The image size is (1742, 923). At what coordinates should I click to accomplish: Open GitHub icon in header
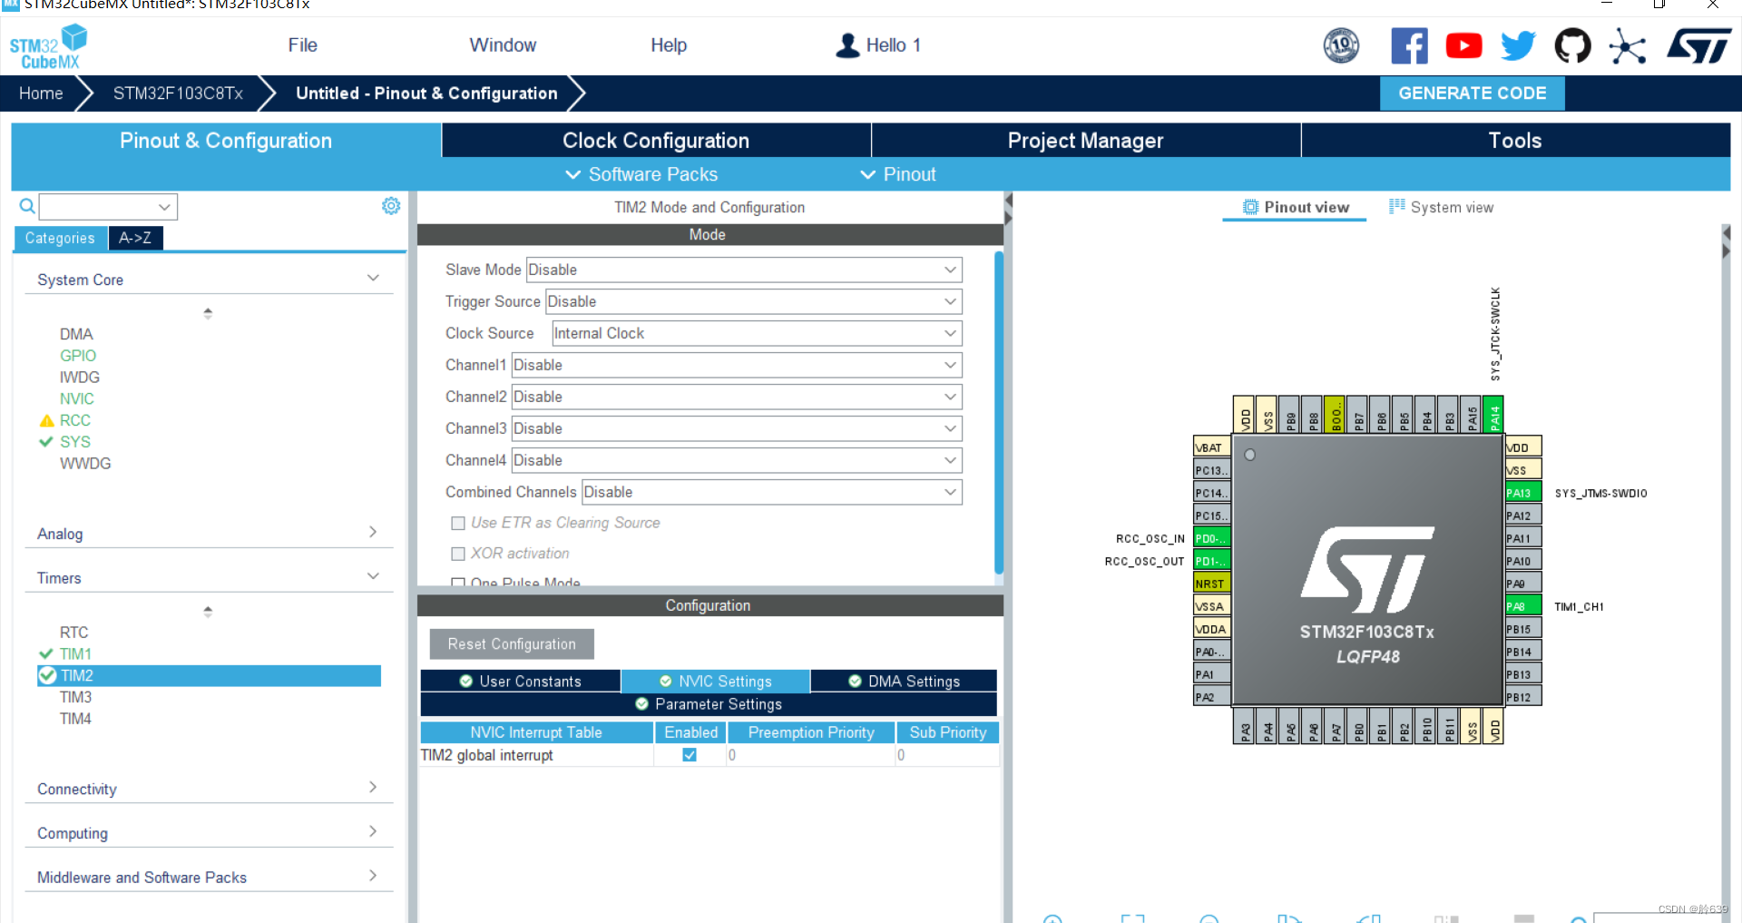1572,45
